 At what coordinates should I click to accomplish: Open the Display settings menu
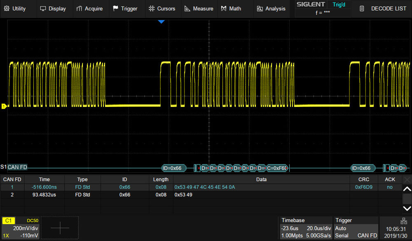click(x=53, y=9)
